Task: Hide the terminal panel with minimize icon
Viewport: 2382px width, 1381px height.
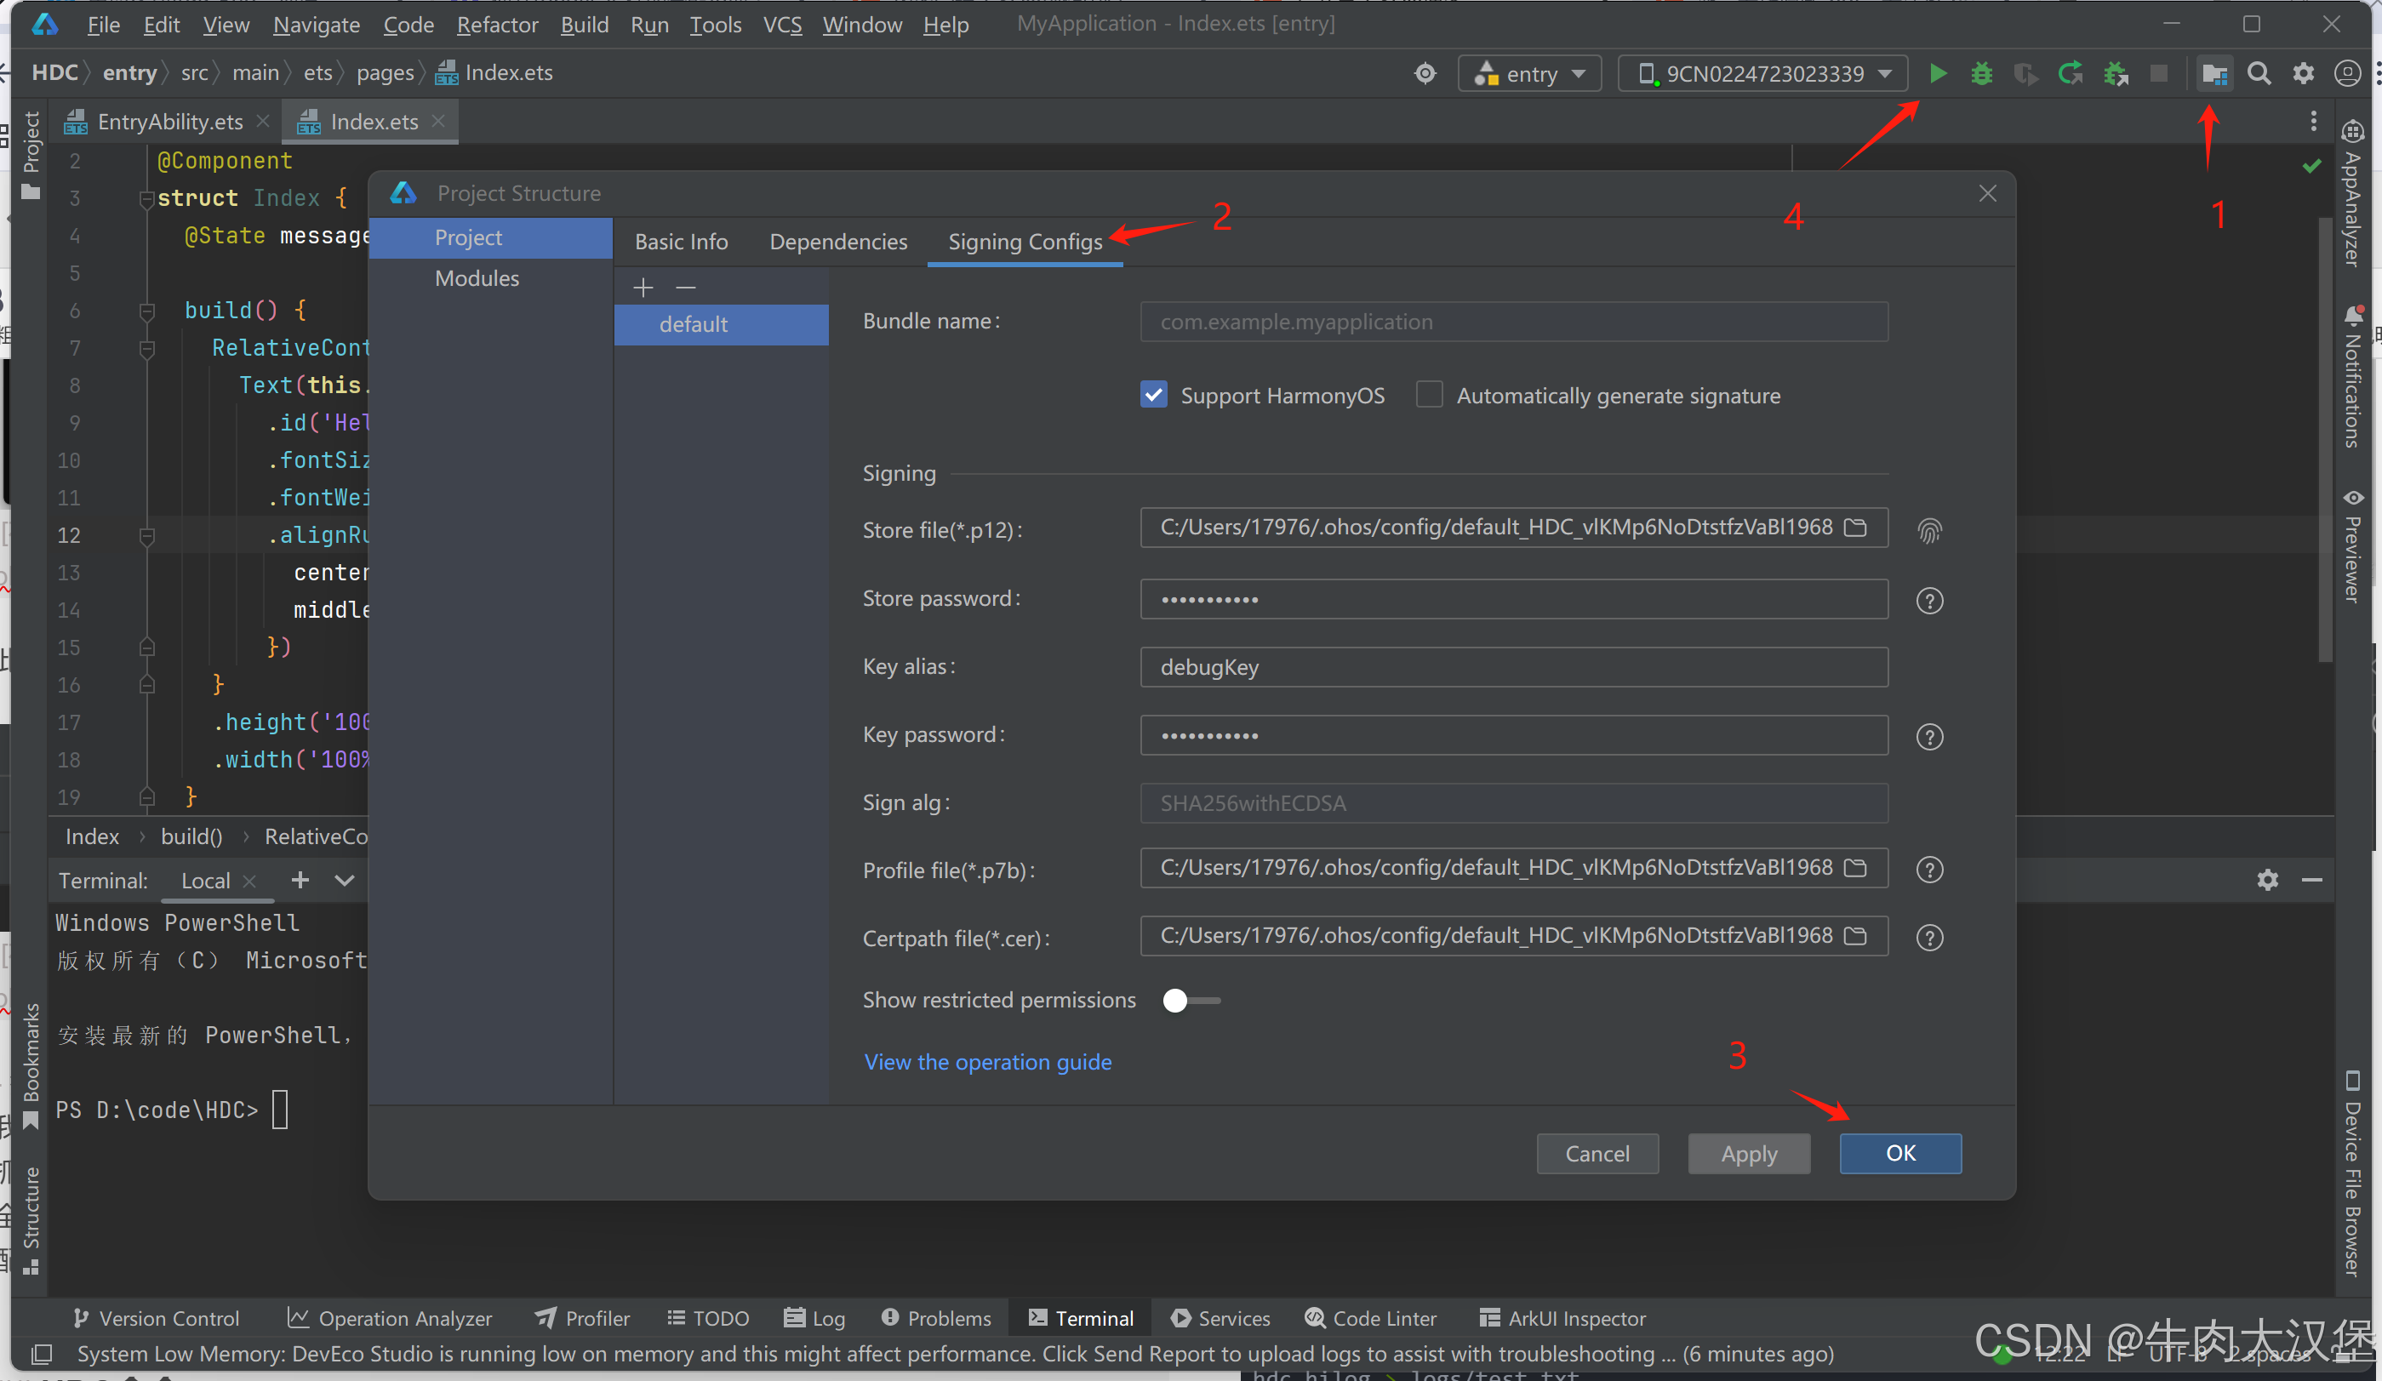Action: (x=2312, y=881)
